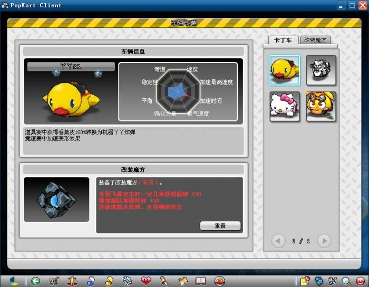Click the green back arrow icon
The image size is (369, 287).
[36, 281]
